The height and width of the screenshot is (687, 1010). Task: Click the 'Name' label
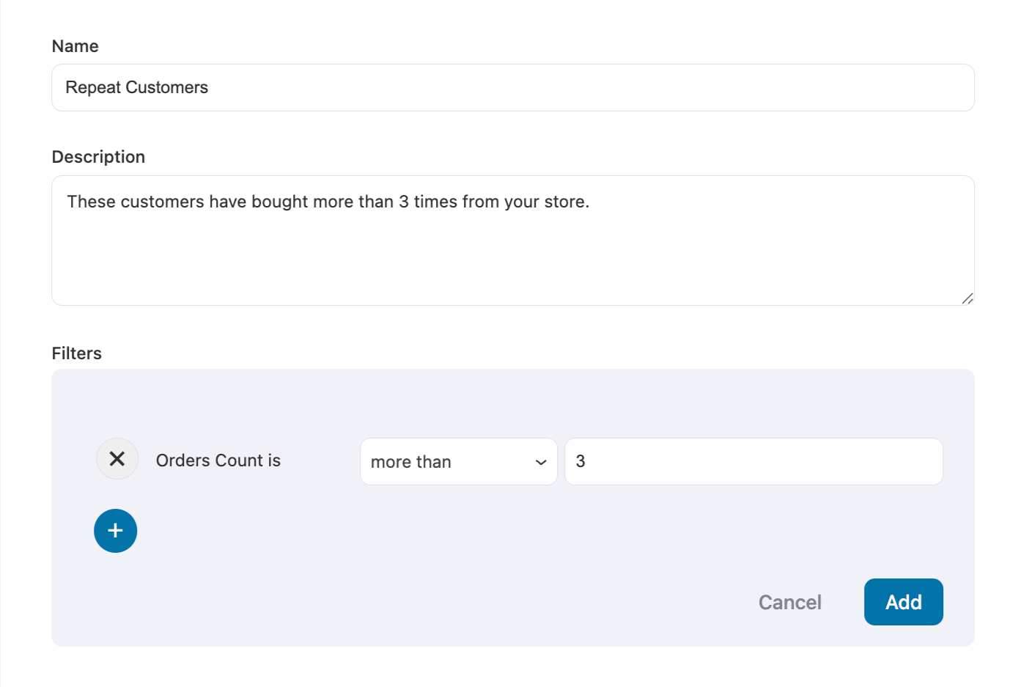coord(75,46)
